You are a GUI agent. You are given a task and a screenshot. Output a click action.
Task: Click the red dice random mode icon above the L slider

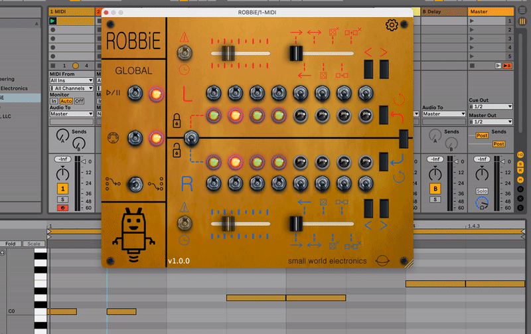[x=333, y=32]
